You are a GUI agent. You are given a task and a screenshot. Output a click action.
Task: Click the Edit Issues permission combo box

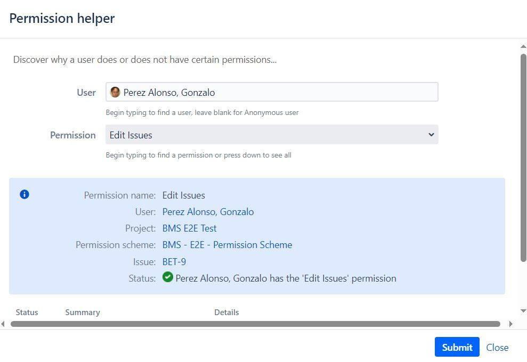pos(272,135)
